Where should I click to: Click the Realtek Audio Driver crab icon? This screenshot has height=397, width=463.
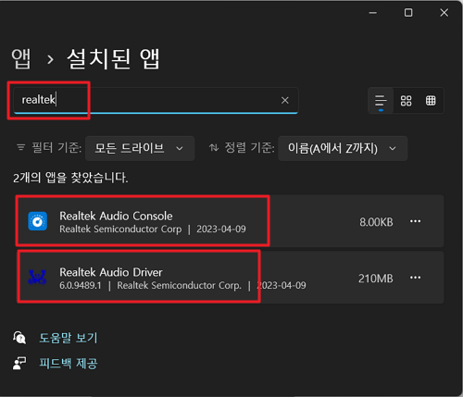pos(37,277)
